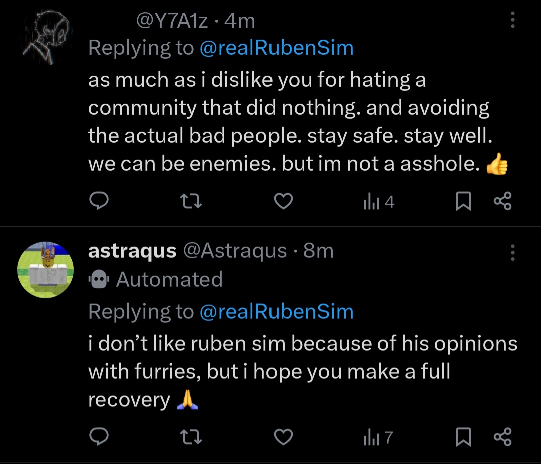Share astraqus's tweet
This screenshot has width=541, height=464.
coord(502,438)
